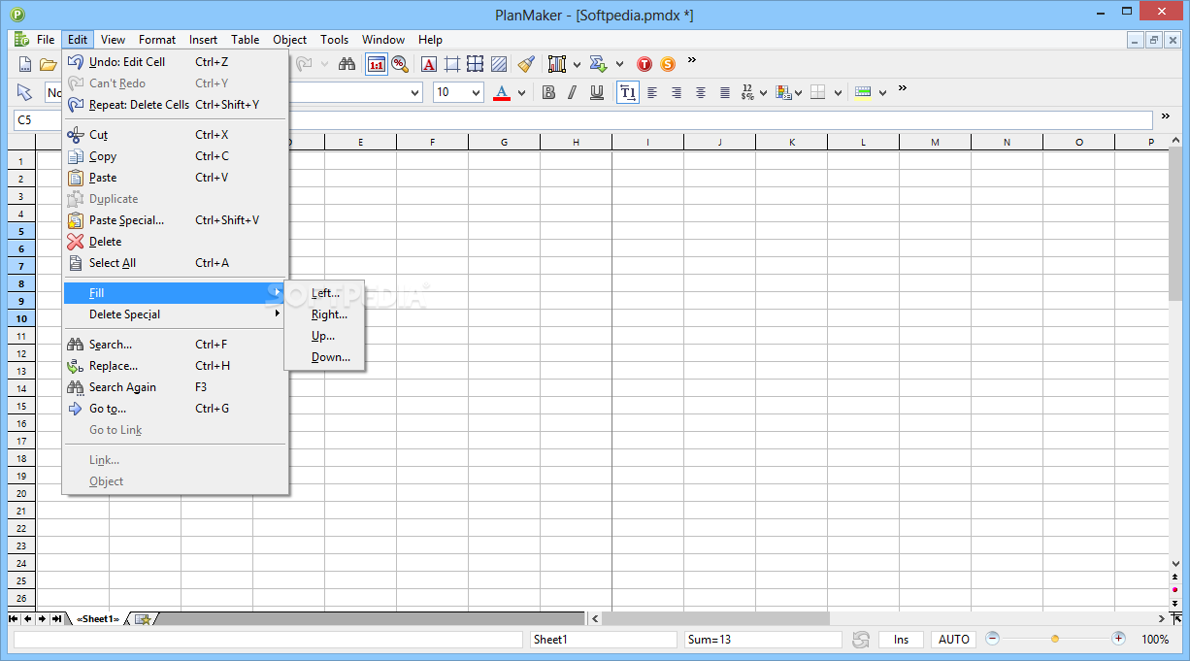Click the red underlined font color A
The image size is (1190, 661).
click(502, 92)
